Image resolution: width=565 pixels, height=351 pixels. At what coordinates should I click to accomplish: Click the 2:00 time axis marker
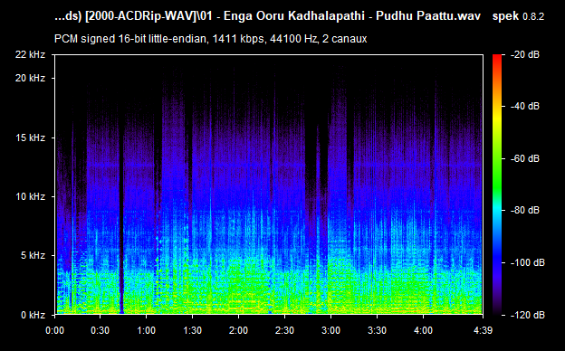click(238, 330)
